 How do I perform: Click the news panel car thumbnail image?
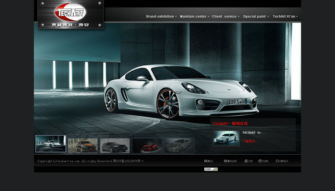(226, 138)
